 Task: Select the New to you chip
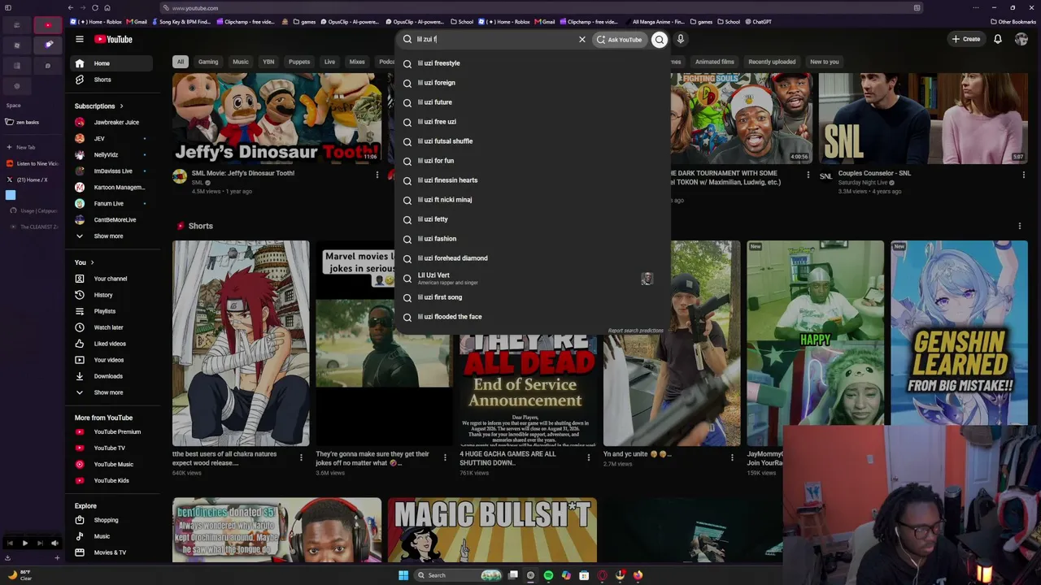point(824,62)
